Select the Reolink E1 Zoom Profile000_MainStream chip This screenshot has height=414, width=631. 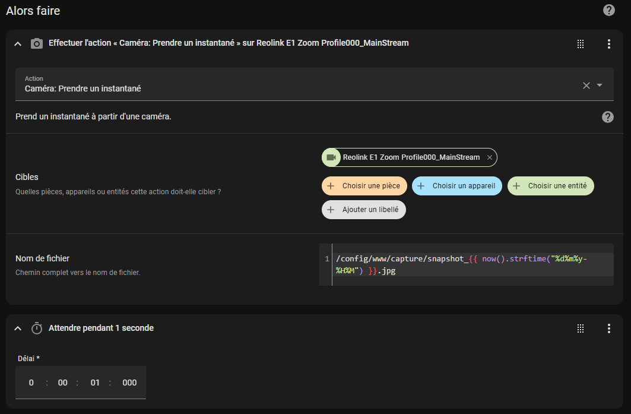coord(410,157)
